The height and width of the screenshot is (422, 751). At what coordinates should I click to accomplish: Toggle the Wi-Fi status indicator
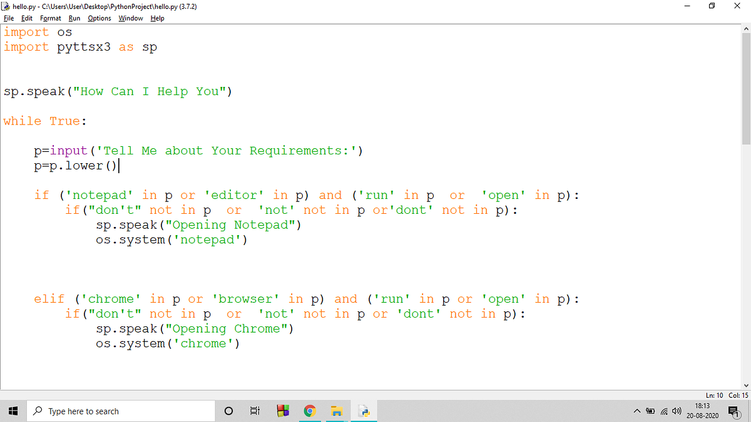664,411
